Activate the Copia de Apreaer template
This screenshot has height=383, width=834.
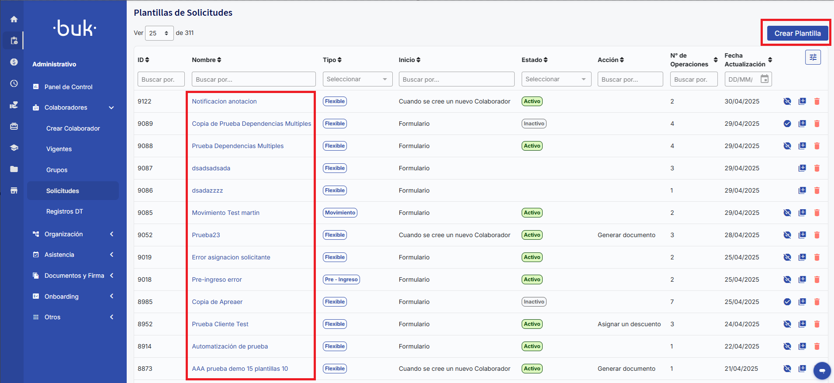pos(787,302)
